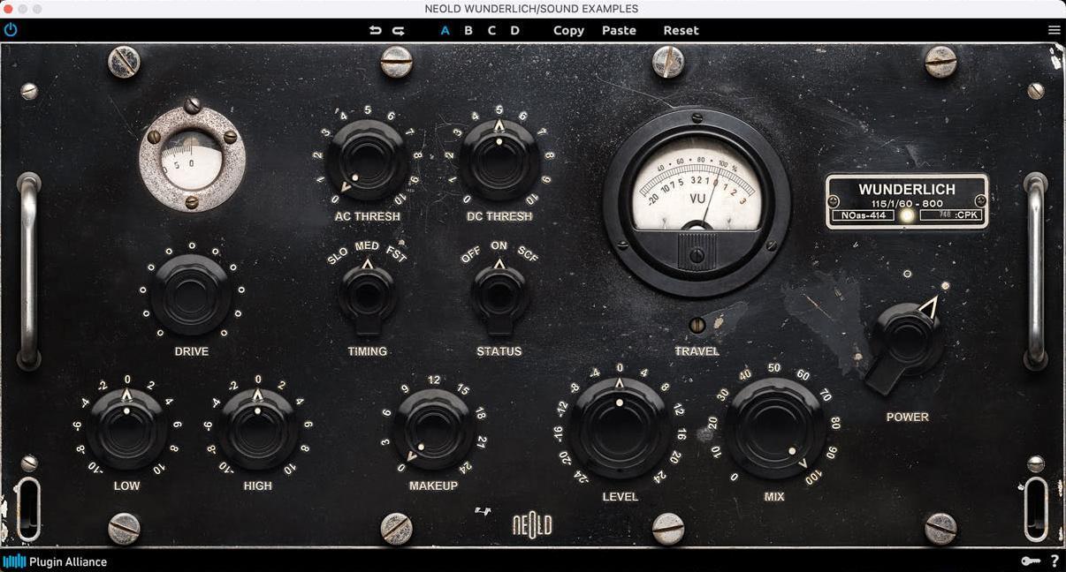Viewport: 1066px width, 572px height.
Task: Click the TRAVEL screw adjuster
Action: click(x=697, y=325)
